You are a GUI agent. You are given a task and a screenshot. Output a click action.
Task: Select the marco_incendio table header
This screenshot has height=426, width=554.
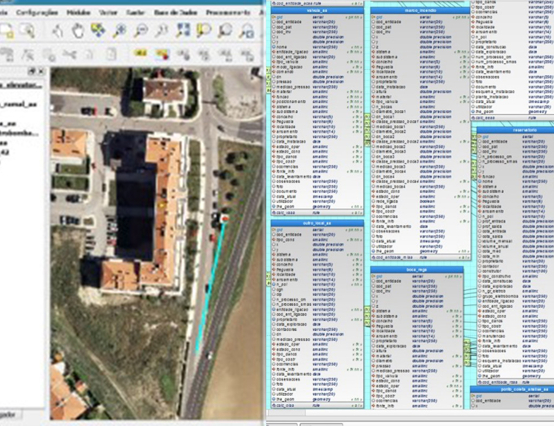420,11
